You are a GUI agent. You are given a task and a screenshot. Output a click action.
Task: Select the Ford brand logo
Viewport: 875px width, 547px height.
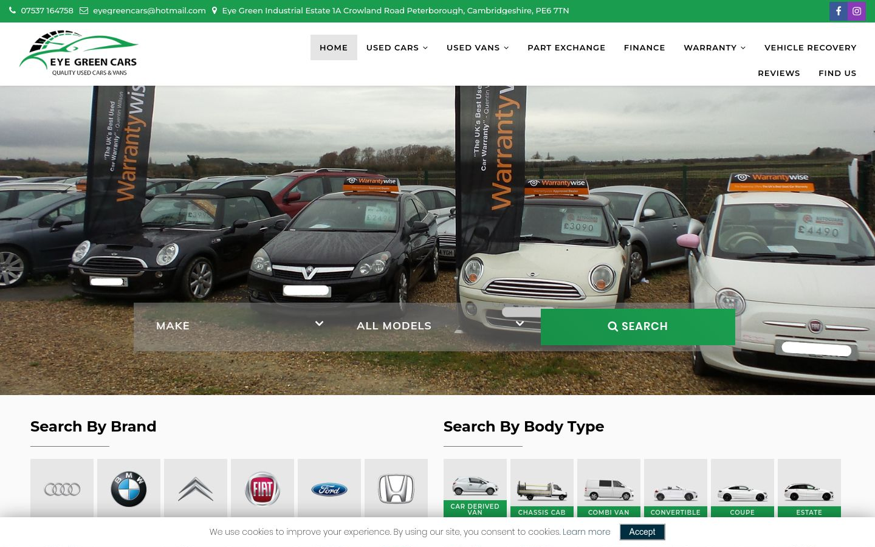point(329,489)
